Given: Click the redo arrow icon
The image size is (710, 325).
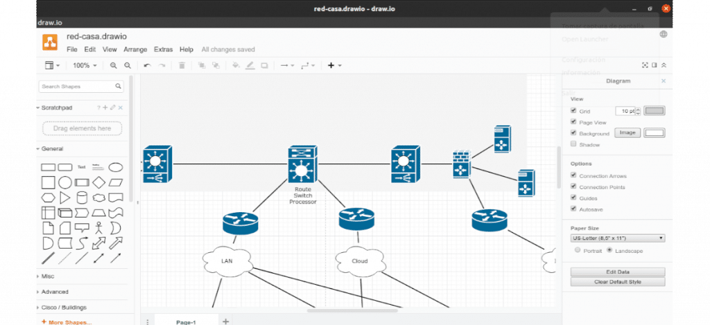Looking at the screenshot, I should 161,66.
